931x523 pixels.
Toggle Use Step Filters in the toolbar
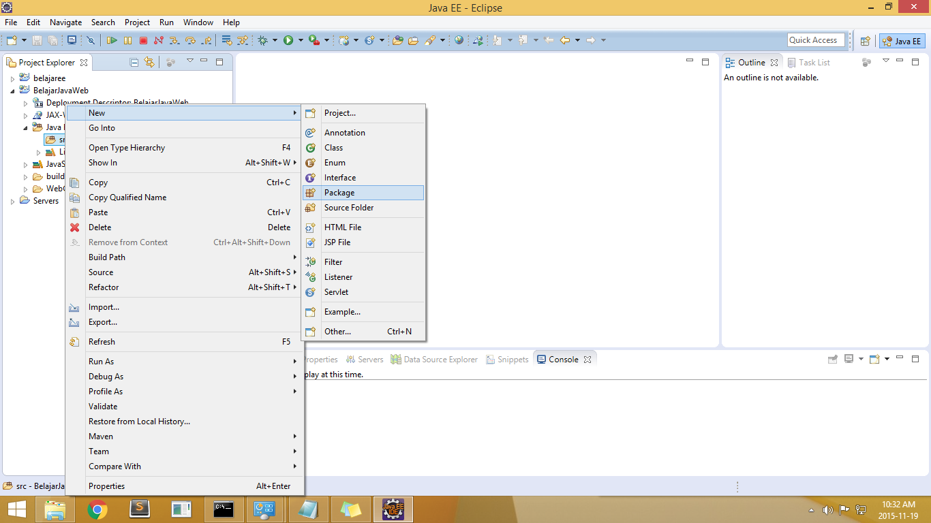point(242,41)
